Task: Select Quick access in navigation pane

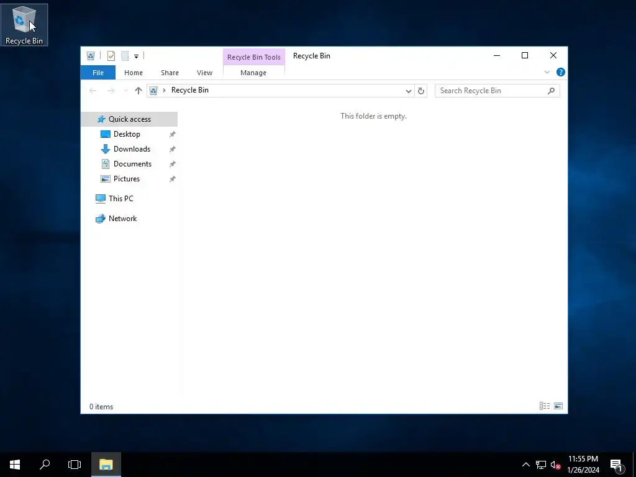Action: [129, 119]
